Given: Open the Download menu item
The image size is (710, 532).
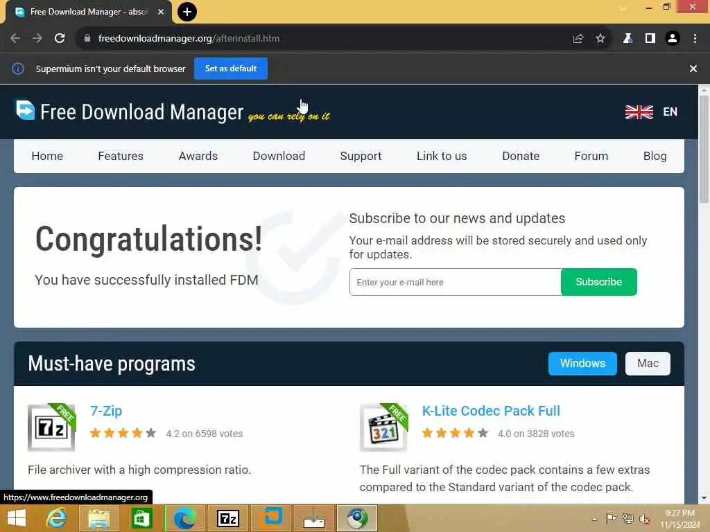Looking at the screenshot, I should (279, 156).
